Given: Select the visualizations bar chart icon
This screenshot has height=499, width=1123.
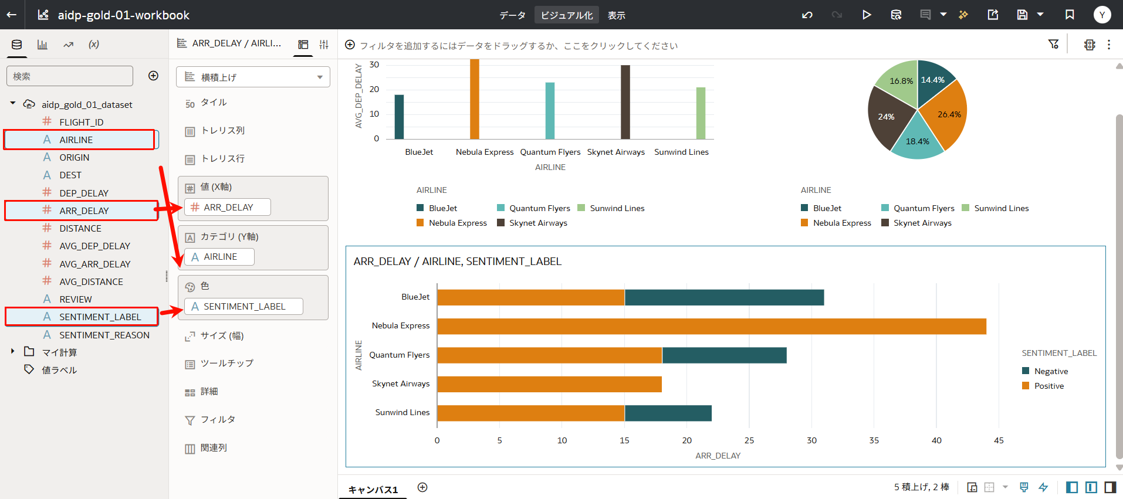Looking at the screenshot, I should click(x=42, y=45).
